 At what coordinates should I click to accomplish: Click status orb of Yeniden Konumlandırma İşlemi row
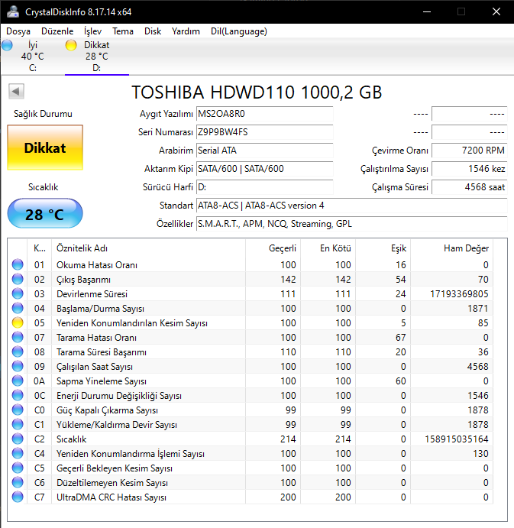18,453
